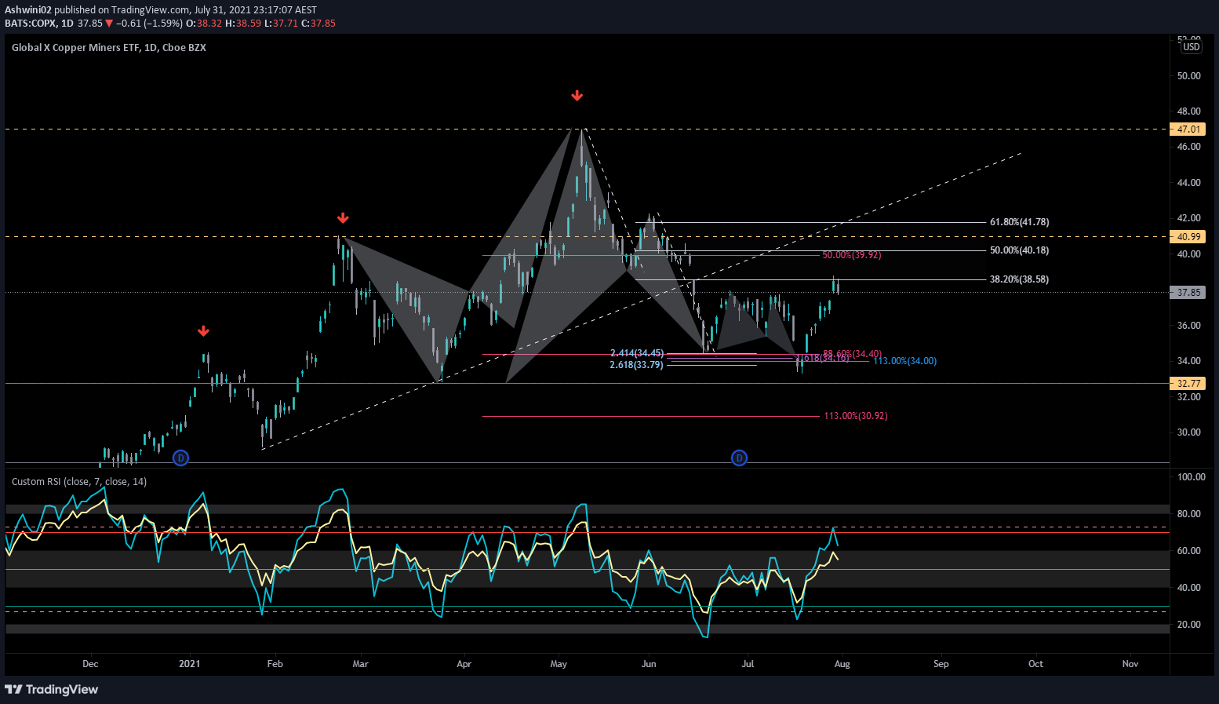
Task: Click the red 50.00%(39.92) label
Action: (852, 255)
